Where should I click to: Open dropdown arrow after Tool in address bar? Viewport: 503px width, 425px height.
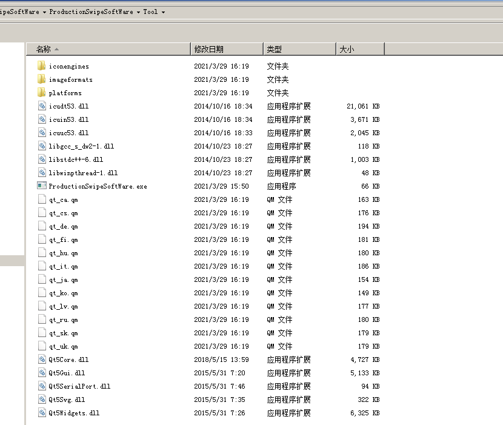(163, 12)
